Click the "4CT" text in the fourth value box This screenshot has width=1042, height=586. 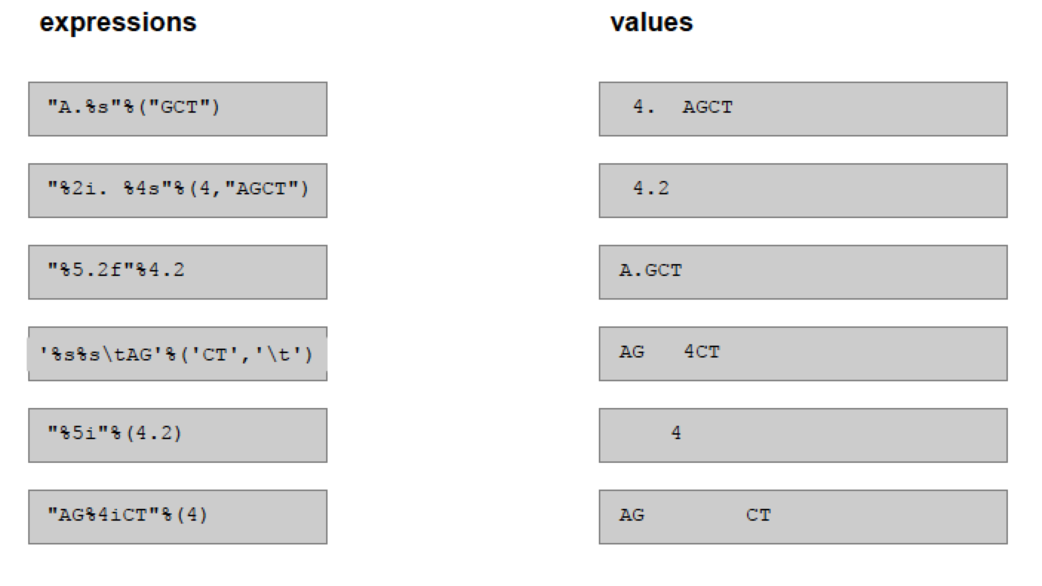[x=701, y=352]
